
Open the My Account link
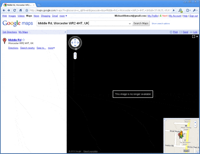coord(175,16)
